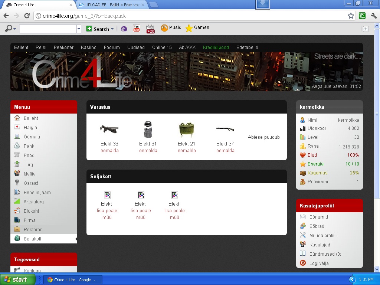Viewport: 380px width, 285px height.
Task: Click the Muuda profiili tools icon
Action: click(303, 235)
